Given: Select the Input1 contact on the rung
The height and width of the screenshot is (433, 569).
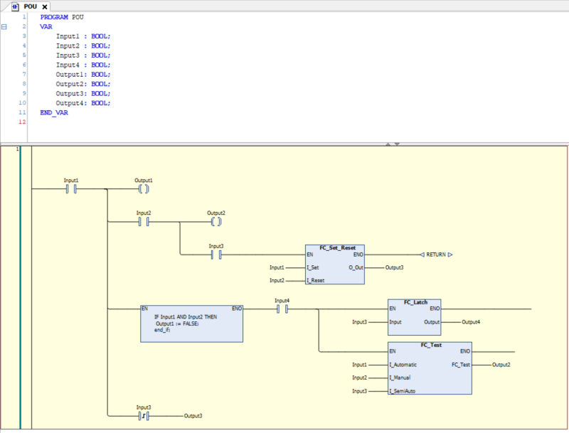Looking at the screenshot, I should (x=71, y=189).
